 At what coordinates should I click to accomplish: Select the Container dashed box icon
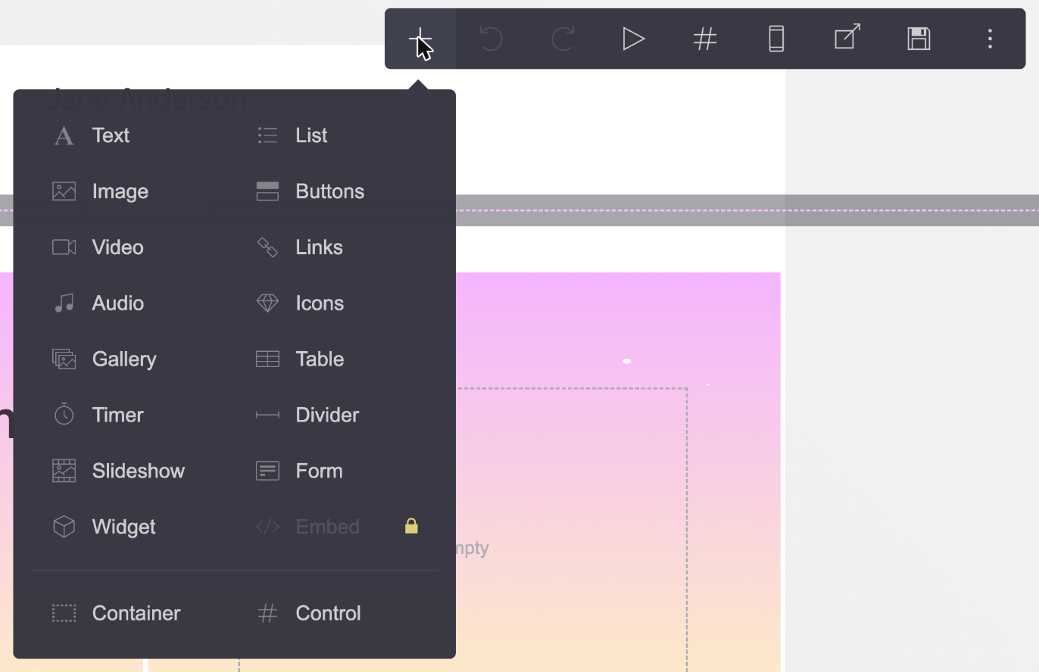pos(64,613)
